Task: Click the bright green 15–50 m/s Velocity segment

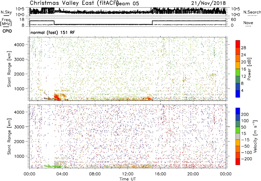Action: click(x=238, y=130)
